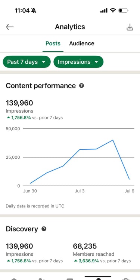Viewport: 140px width, 280px height.
Task: Tap the Wi-Fi status icon
Action: tap(113, 10)
